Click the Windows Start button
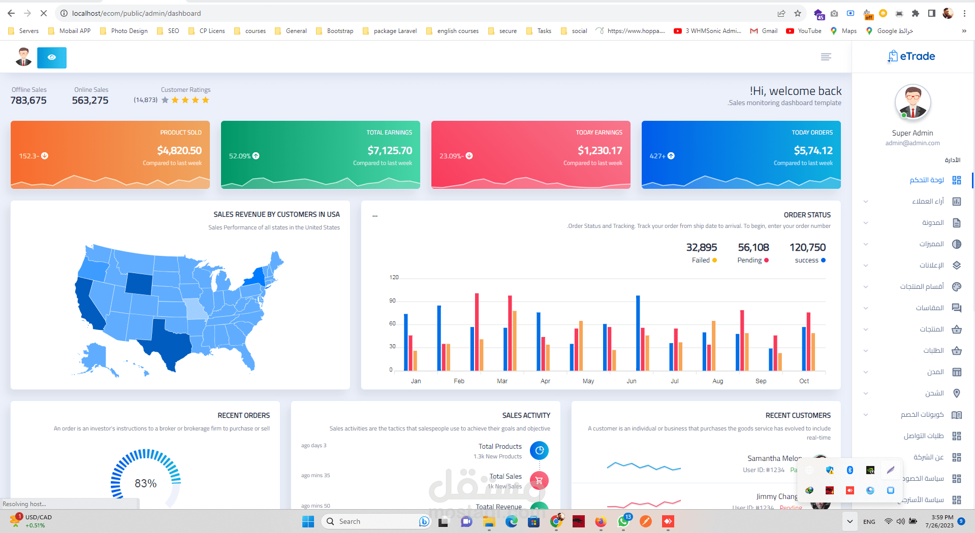The height and width of the screenshot is (533, 975). tap(308, 521)
